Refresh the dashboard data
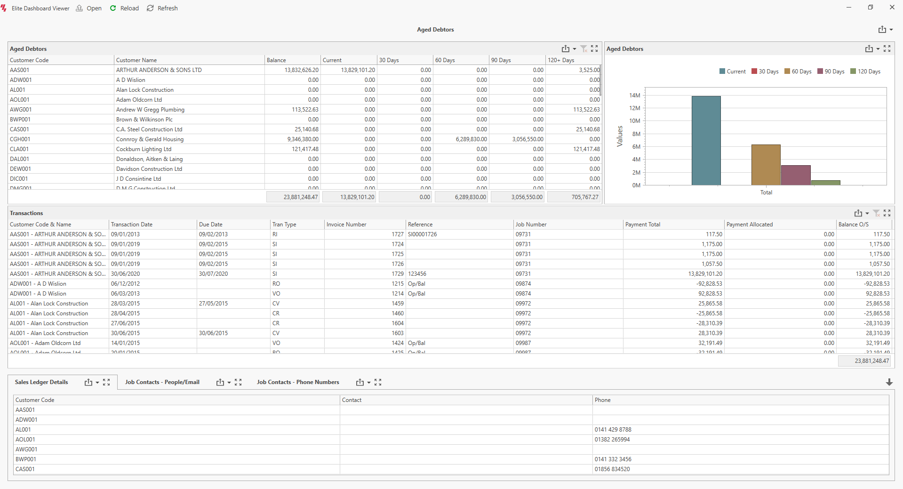903x489 pixels. tap(162, 8)
